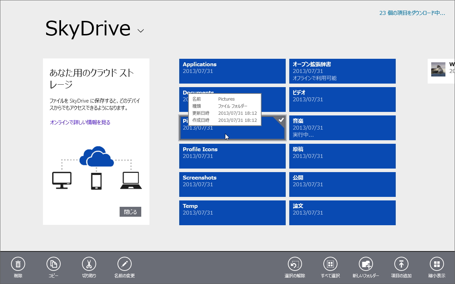455x284 pixels.
Task: Open the オープン拡張辞書 folder tile
Action: pos(342,71)
